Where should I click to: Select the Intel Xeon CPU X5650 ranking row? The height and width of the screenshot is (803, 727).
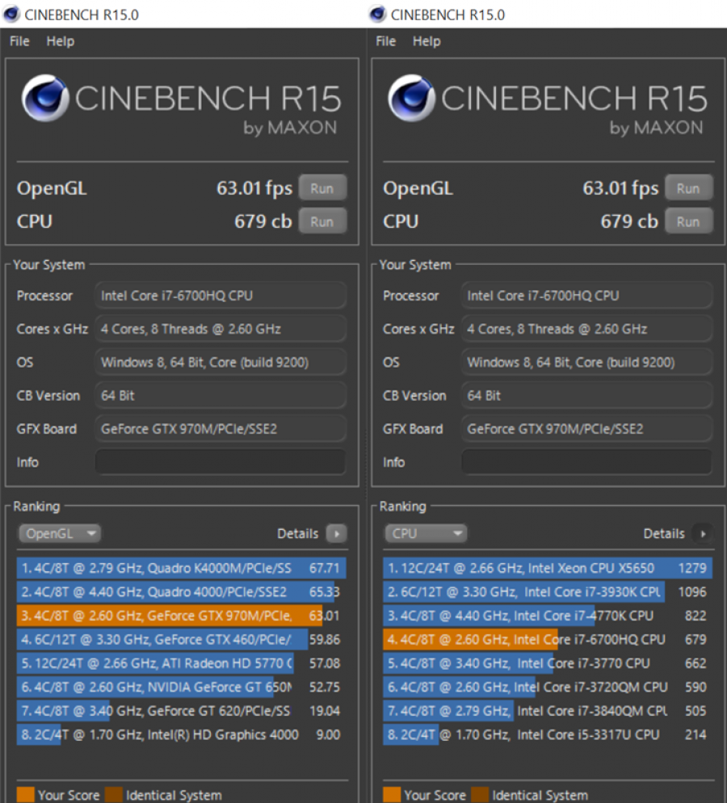pos(548,568)
